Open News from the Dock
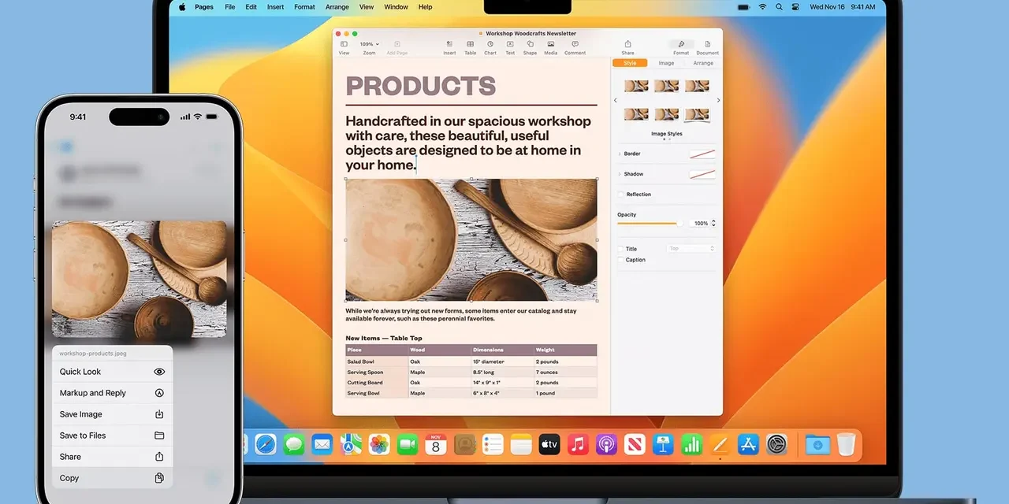1009x504 pixels. [x=635, y=444]
